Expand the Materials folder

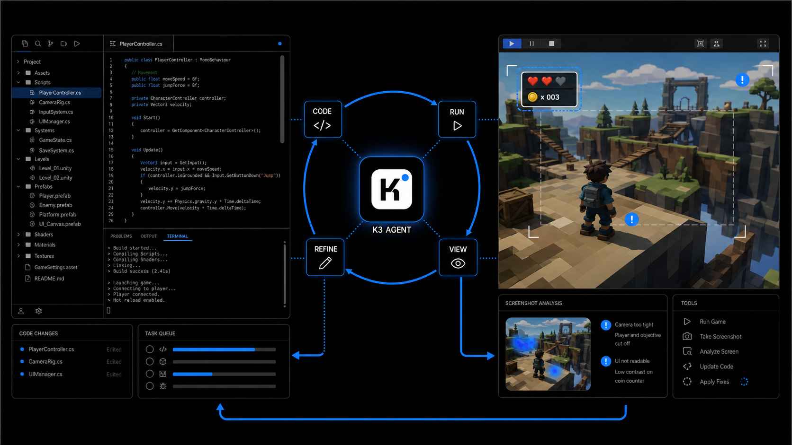[18, 245]
